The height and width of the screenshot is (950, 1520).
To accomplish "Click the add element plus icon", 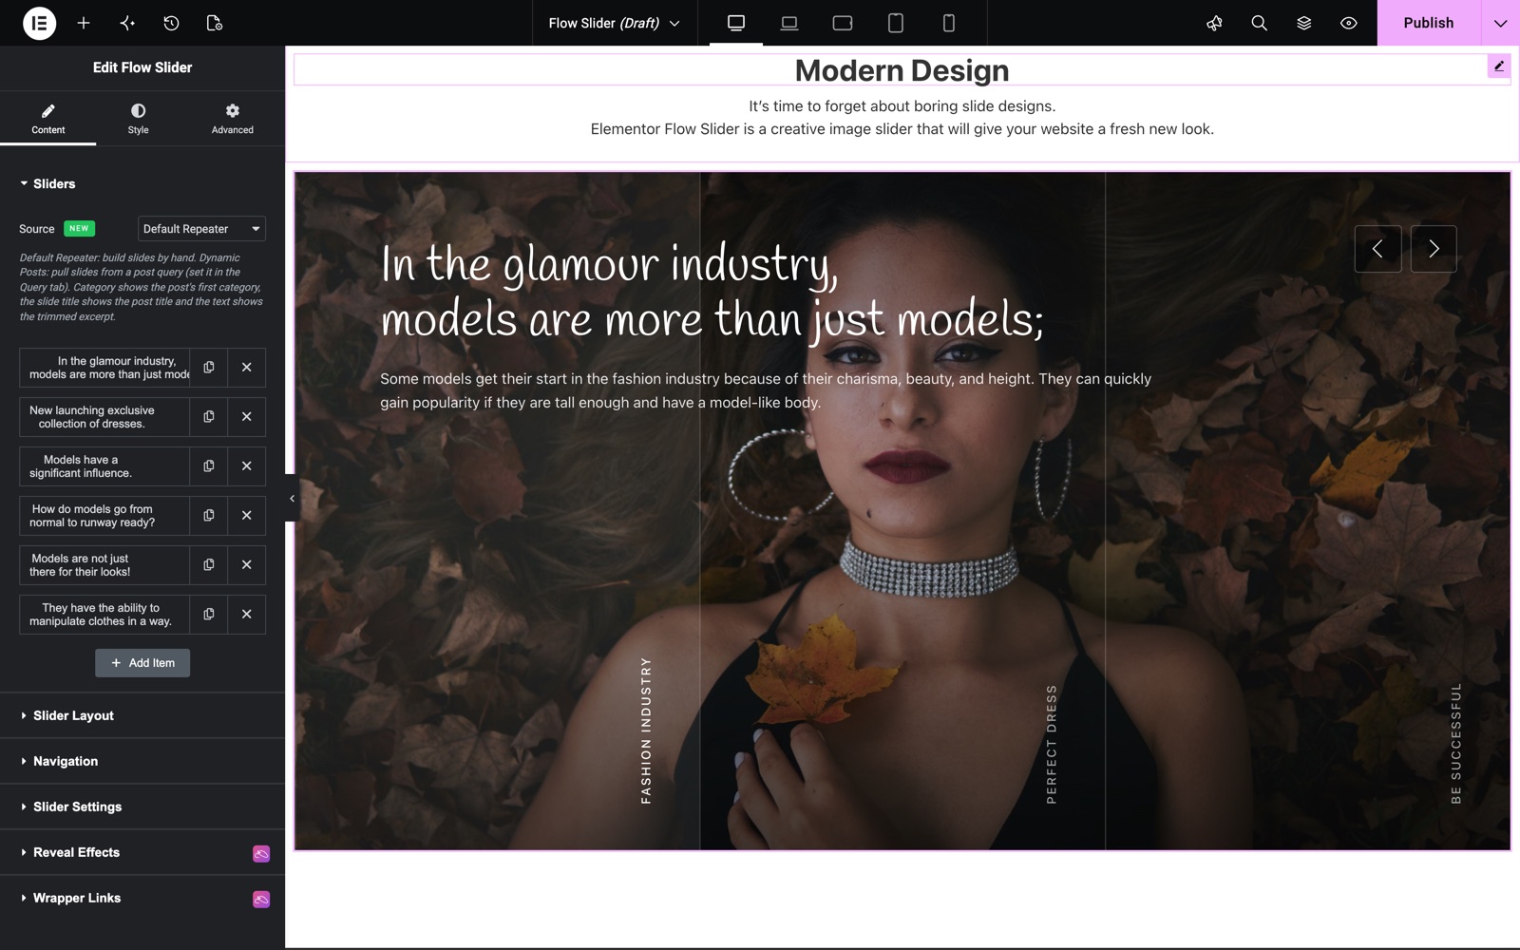I will [x=84, y=23].
